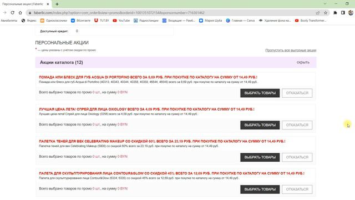355x200 pixels.
Task: Restore the browser window size
Action: point(347,4)
